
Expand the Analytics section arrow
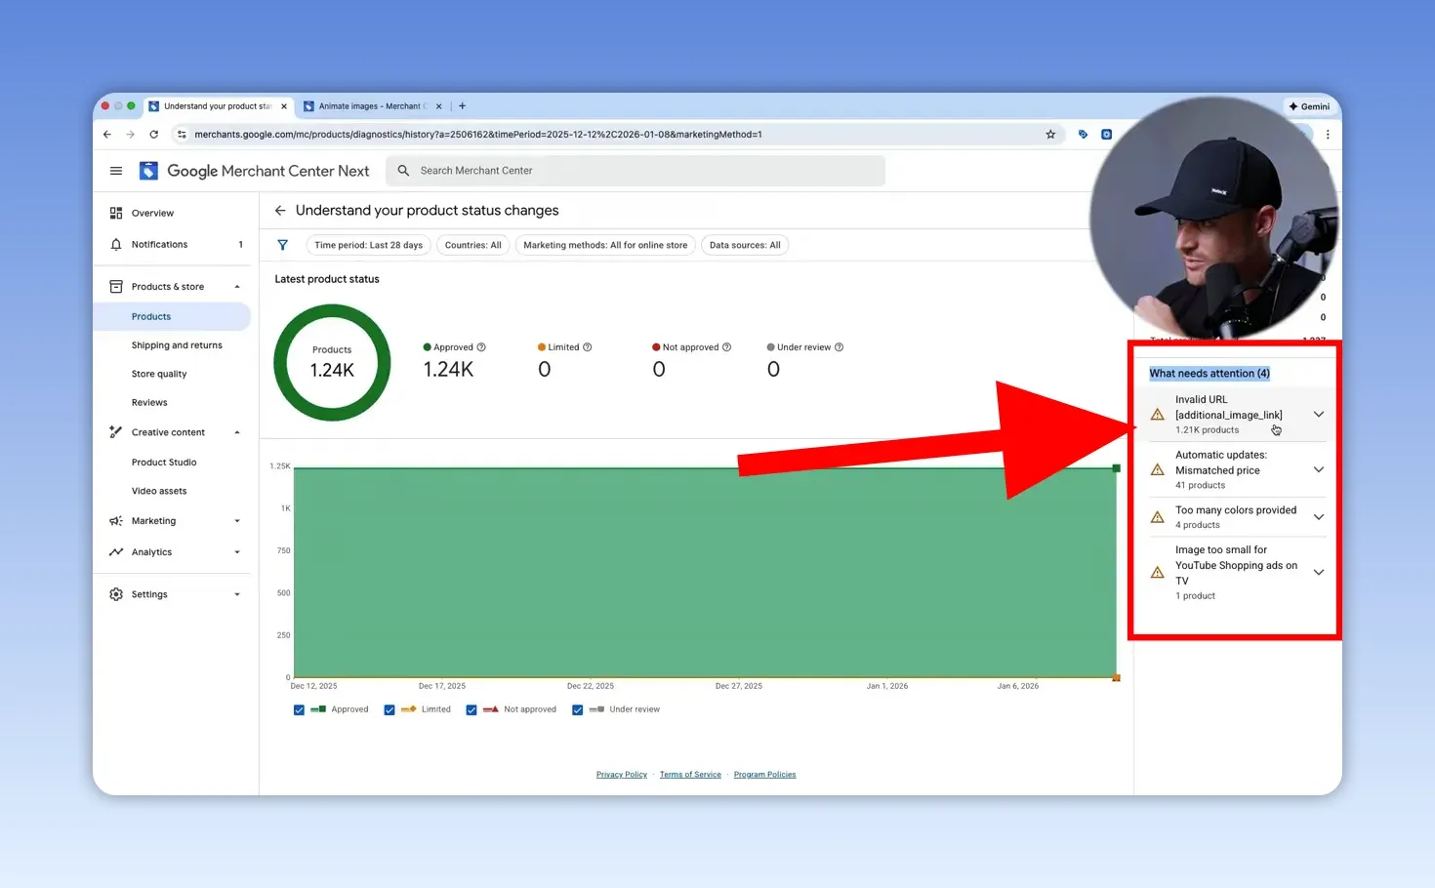[x=237, y=552]
